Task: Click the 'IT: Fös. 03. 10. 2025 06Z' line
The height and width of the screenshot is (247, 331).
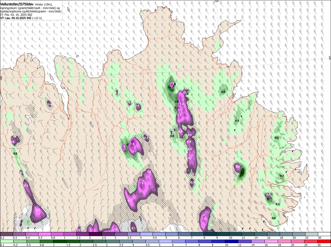Action: [16, 15]
